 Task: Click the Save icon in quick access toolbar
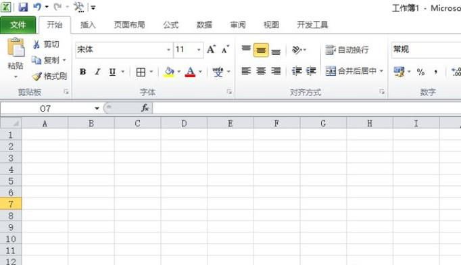point(23,7)
